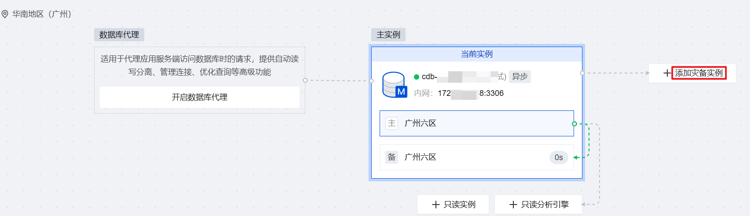
Task: Click the green running status dot
Action: 417,77
